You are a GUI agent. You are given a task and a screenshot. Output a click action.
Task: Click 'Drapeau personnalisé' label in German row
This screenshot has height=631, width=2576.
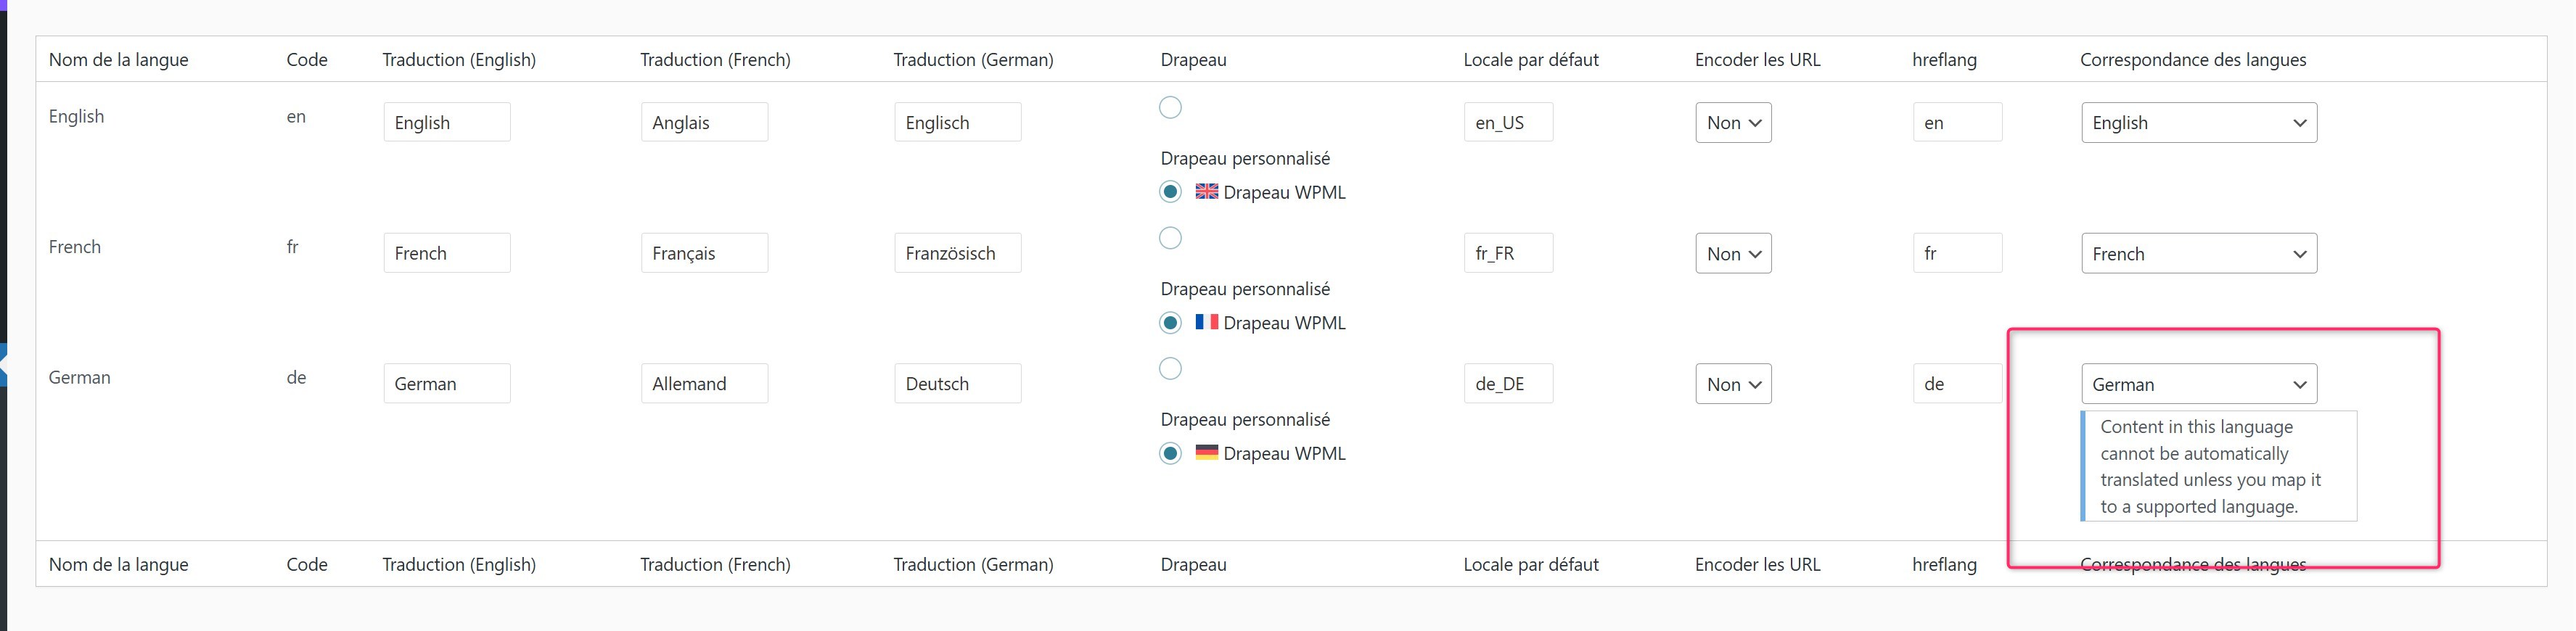point(1245,419)
